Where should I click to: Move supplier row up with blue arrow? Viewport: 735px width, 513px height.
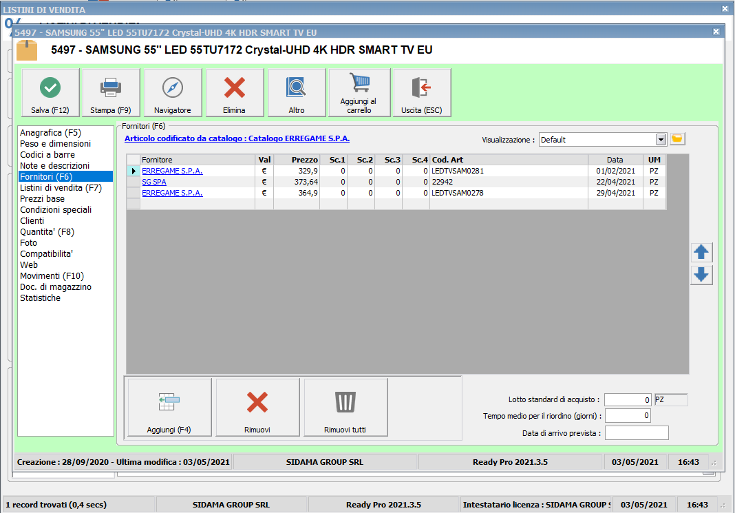point(701,252)
